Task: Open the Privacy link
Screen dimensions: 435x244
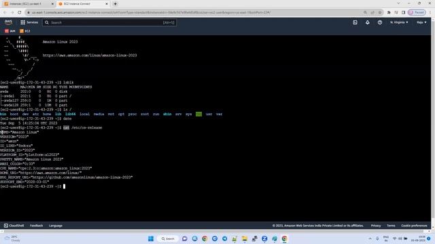Action: (376, 226)
